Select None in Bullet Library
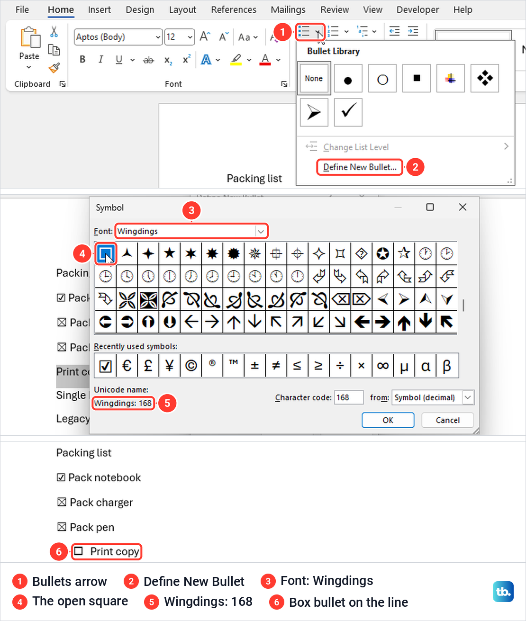Image resolution: width=526 pixels, height=621 pixels. click(314, 78)
